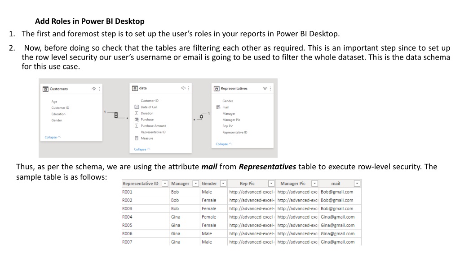Toggle visibility eye on the Customers table
Screen dimensions: 460x258
point(94,89)
